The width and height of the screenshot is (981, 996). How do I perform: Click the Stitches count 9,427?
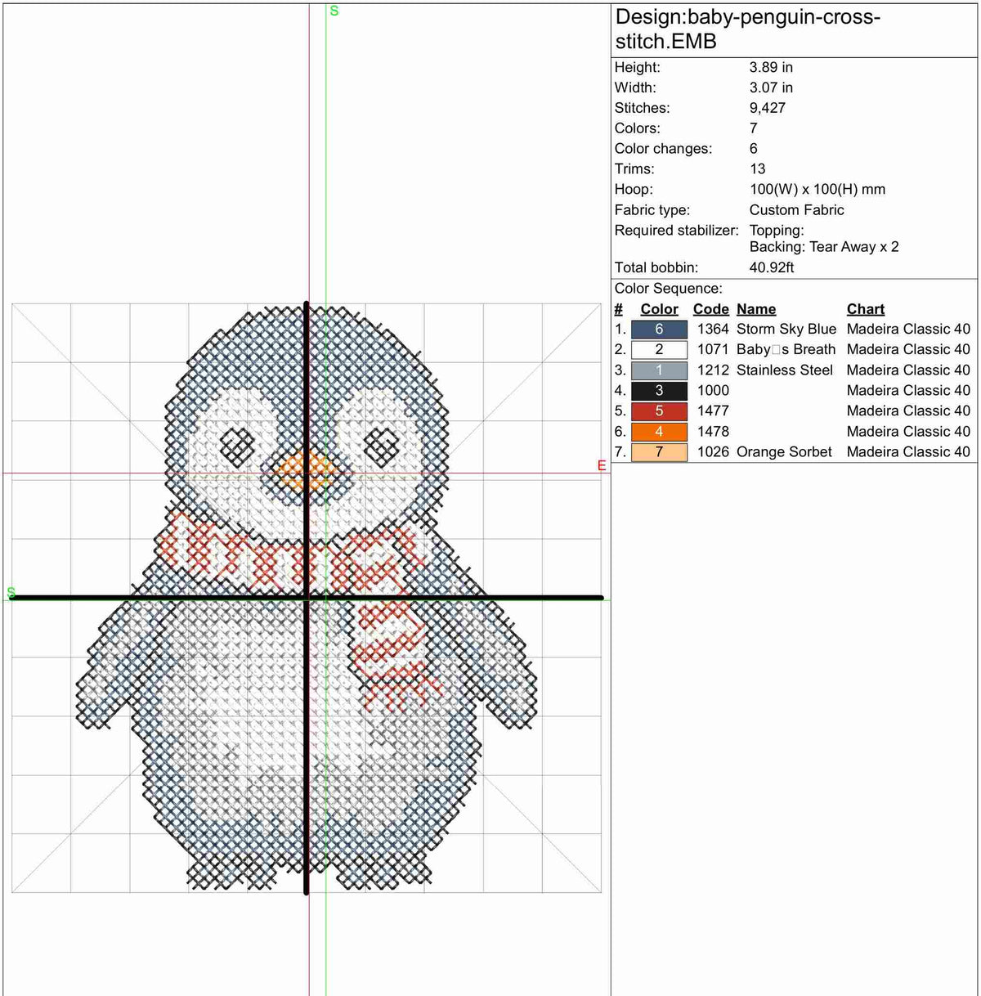click(x=768, y=108)
